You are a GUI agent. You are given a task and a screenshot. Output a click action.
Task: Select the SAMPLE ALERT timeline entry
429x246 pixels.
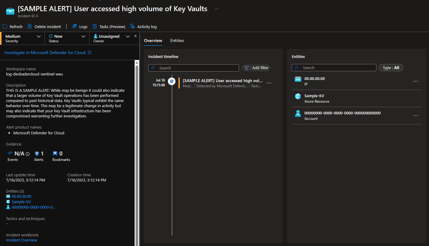click(x=222, y=83)
